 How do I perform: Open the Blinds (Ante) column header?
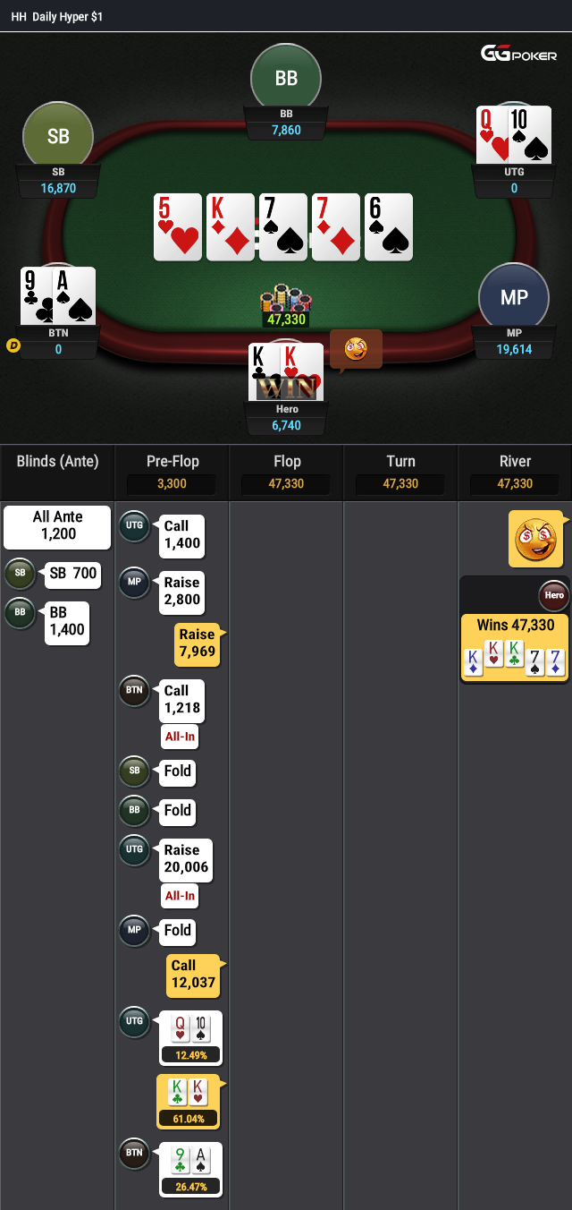coord(57,462)
